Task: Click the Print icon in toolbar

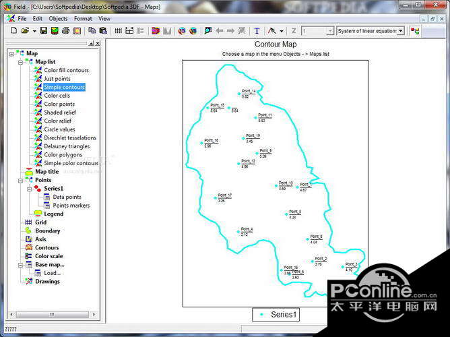Action: 65,31
